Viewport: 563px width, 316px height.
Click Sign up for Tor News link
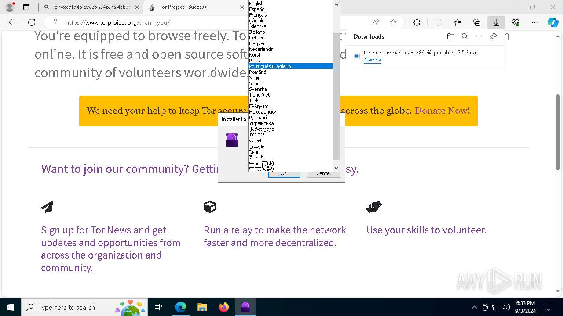[111, 249]
